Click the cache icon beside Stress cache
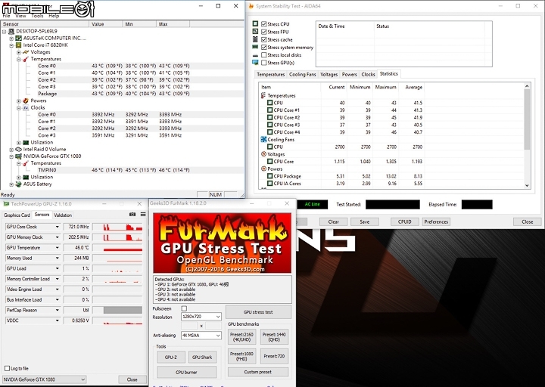 pyautogui.click(x=255, y=39)
